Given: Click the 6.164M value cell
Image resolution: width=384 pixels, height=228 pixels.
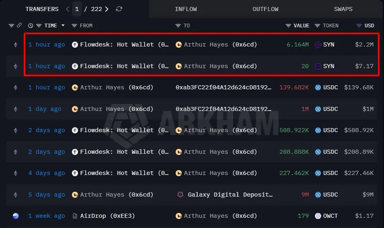Looking at the screenshot, I should click(x=297, y=44).
